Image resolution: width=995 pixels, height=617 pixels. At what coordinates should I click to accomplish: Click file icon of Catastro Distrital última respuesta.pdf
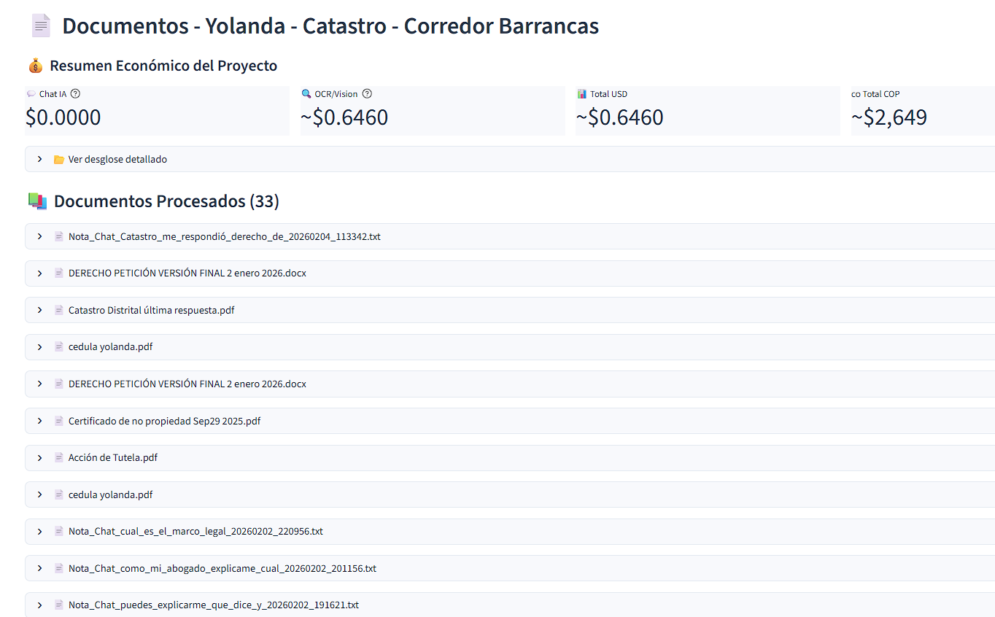59,311
